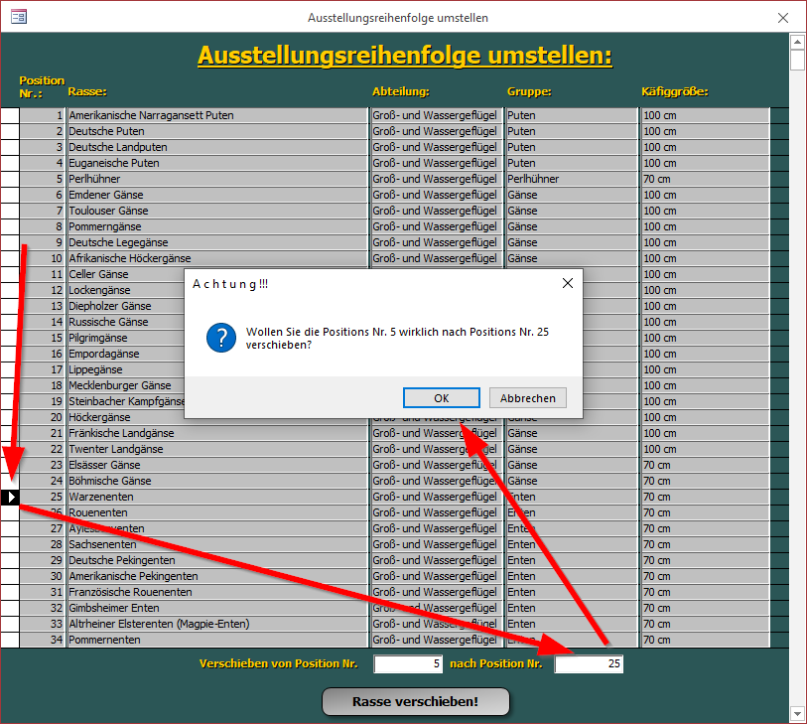Click the Perlhühner cell in the Gruppe column

coord(571,179)
